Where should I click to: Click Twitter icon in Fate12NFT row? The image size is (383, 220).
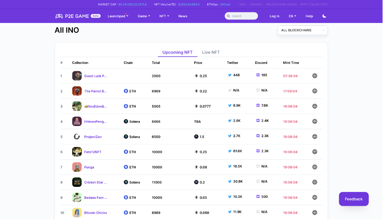coord(230,151)
